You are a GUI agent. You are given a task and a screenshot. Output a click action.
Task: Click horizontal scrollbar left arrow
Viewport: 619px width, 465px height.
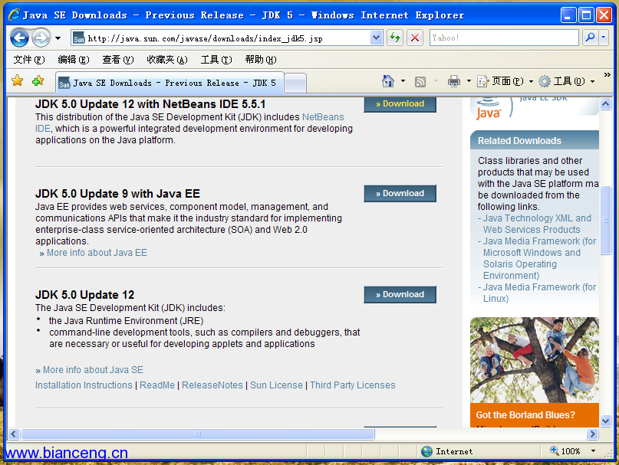coord(13,434)
